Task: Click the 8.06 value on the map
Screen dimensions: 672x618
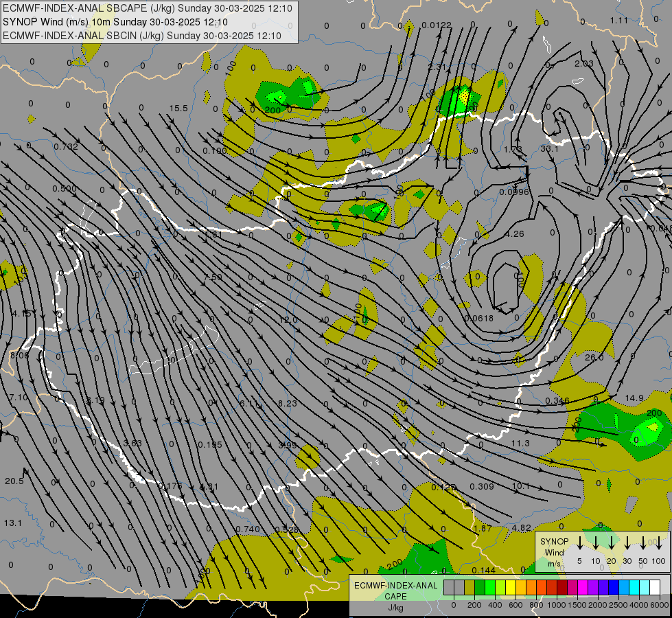Action: point(20,355)
